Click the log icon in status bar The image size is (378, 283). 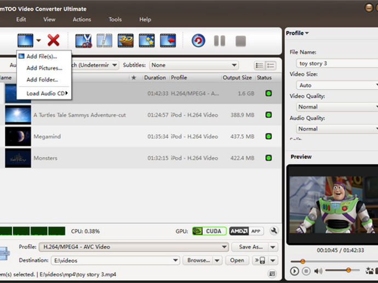(272, 274)
